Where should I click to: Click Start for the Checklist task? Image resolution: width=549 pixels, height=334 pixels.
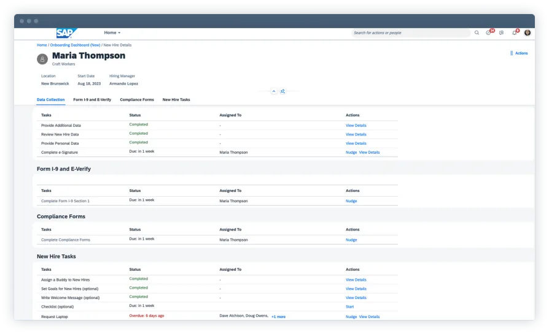pyautogui.click(x=350, y=306)
